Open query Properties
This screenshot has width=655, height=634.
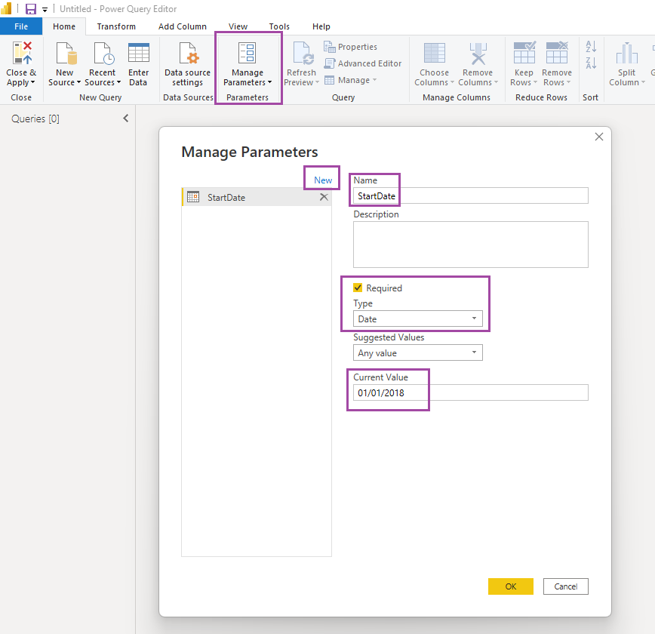click(350, 47)
